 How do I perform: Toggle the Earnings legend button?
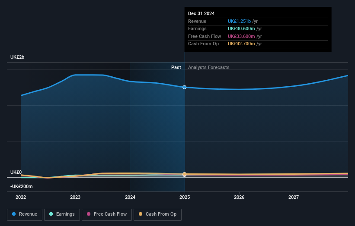62,214
